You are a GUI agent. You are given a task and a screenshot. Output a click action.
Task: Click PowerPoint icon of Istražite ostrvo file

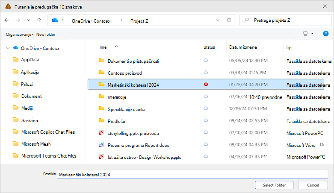click(101, 157)
